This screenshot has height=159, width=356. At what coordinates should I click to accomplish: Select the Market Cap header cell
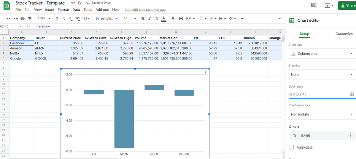[176, 38]
